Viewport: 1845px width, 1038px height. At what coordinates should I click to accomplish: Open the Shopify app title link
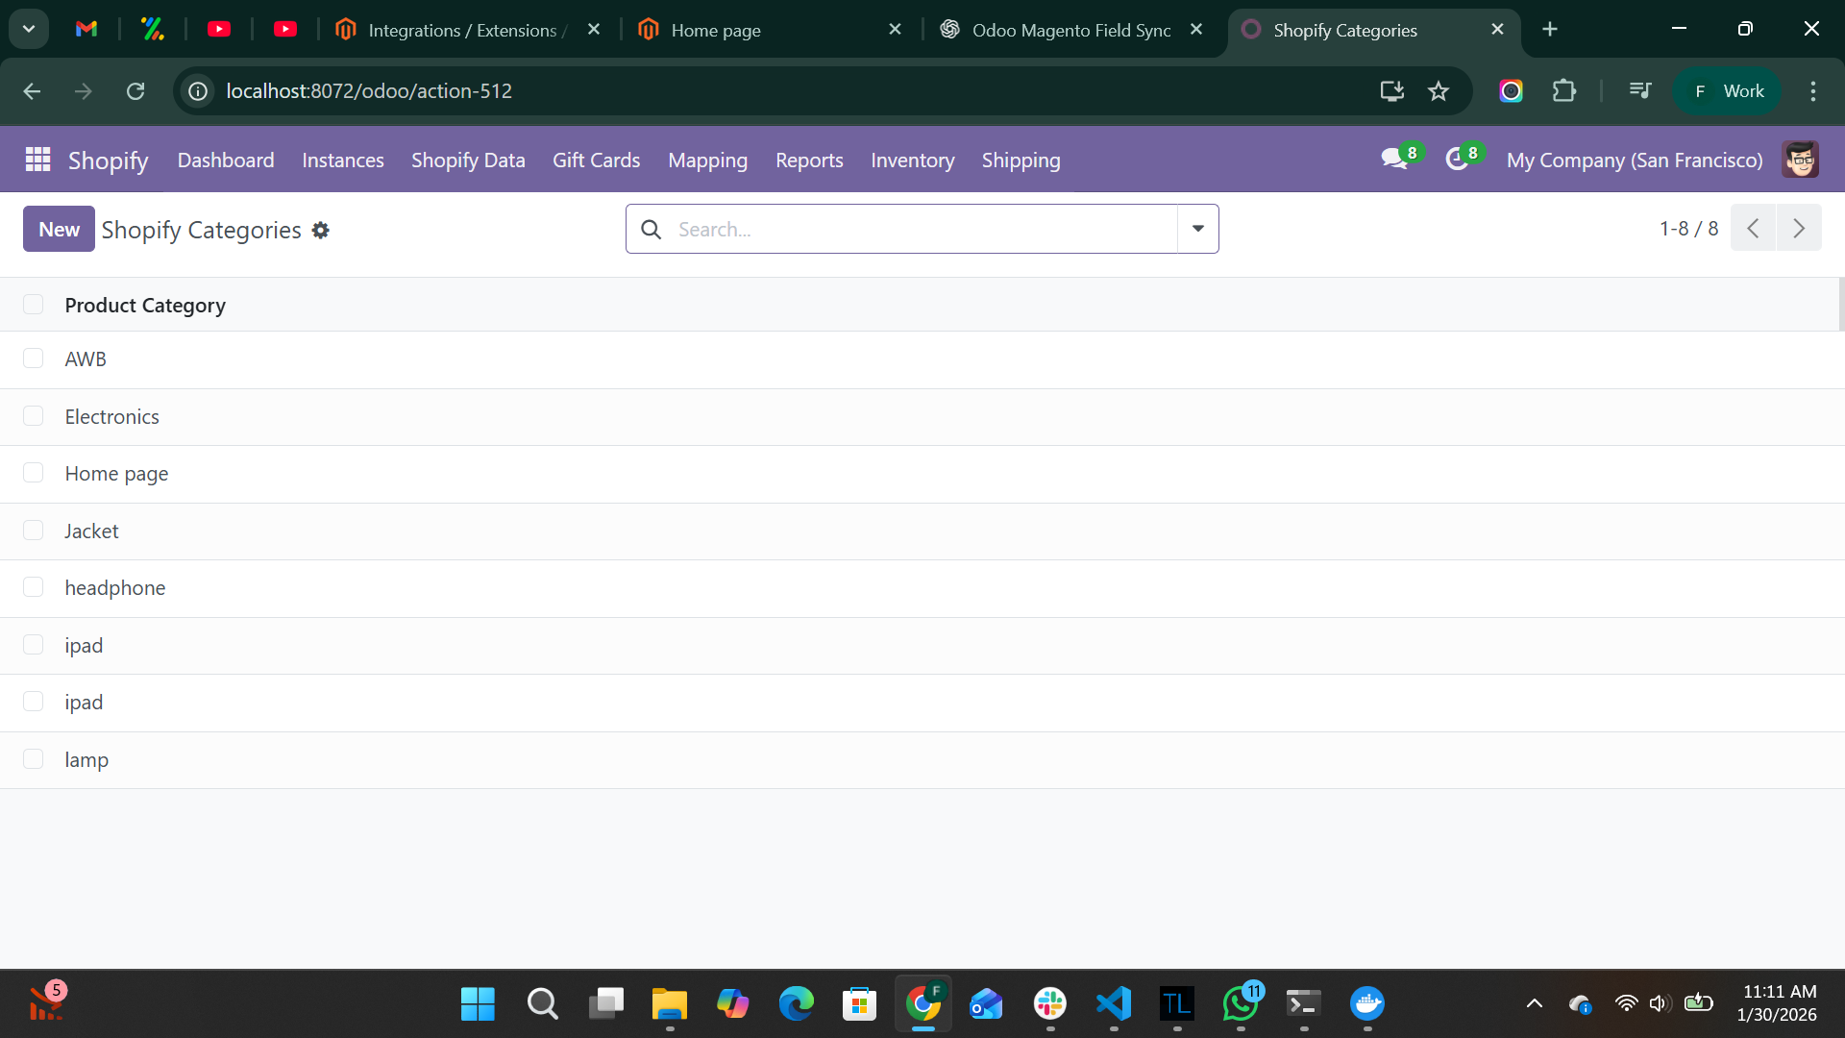tap(108, 161)
